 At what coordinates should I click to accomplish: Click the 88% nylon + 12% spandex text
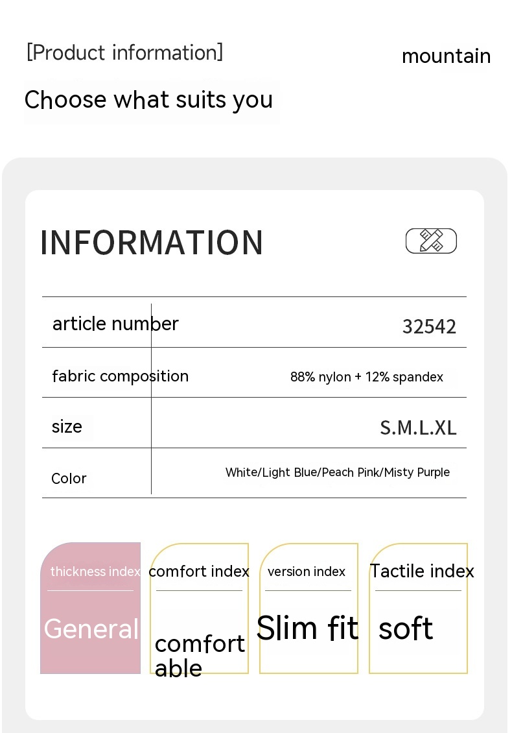pyautogui.click(x=366, y=377)
